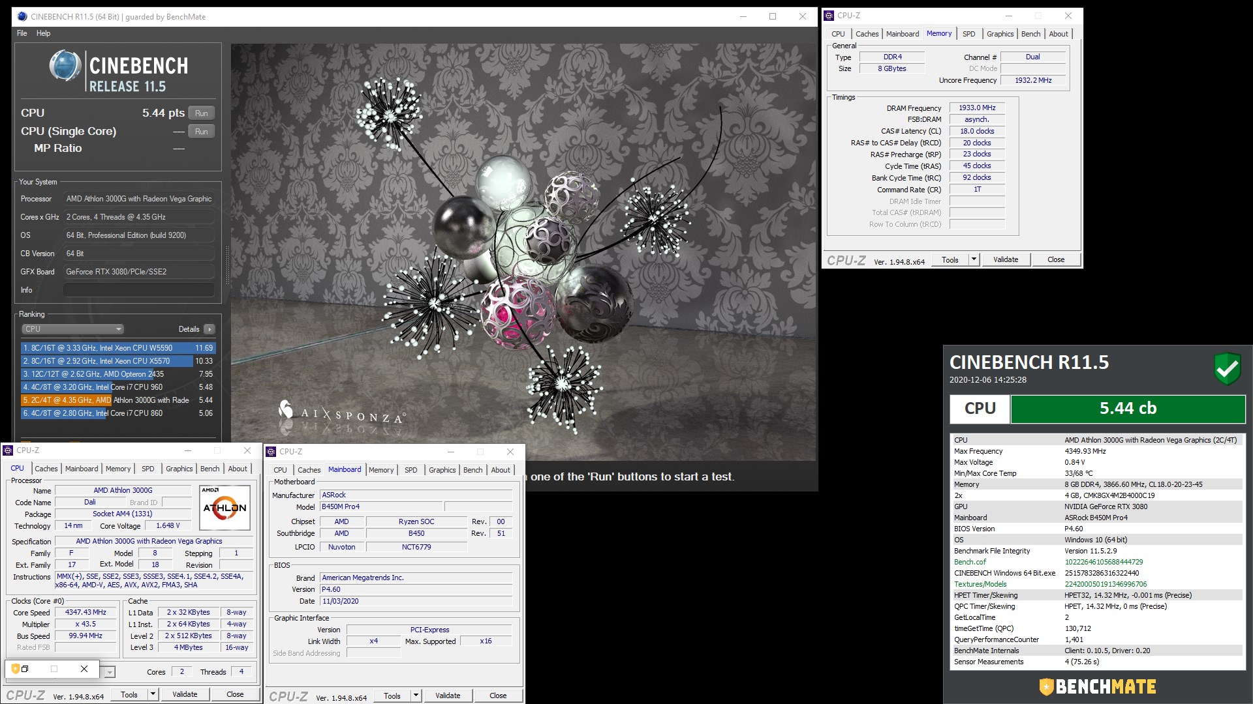The width and height of the screenshot is (1253, 704).
Task: Click the Cinebench app icon in title bar
Action: pyautogui.click(x=22, y=16)
